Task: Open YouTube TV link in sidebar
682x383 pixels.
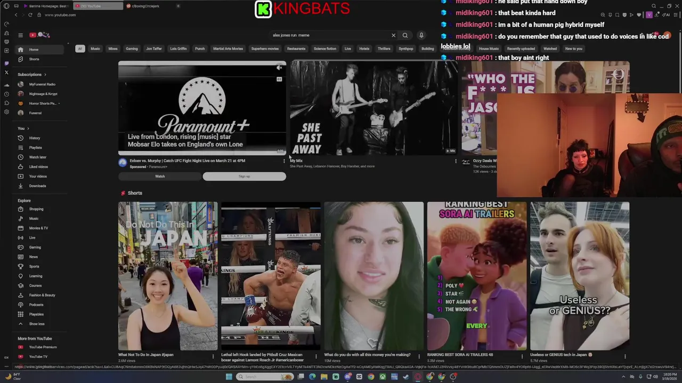Action: 39,356
